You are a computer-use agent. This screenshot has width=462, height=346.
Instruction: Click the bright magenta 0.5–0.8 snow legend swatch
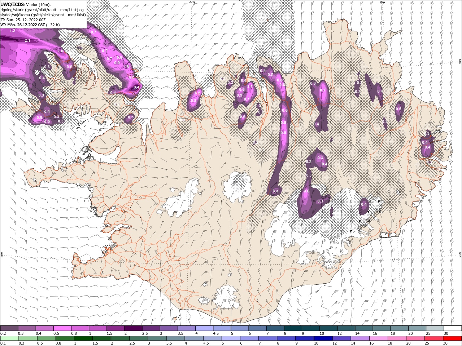(62, 328)
